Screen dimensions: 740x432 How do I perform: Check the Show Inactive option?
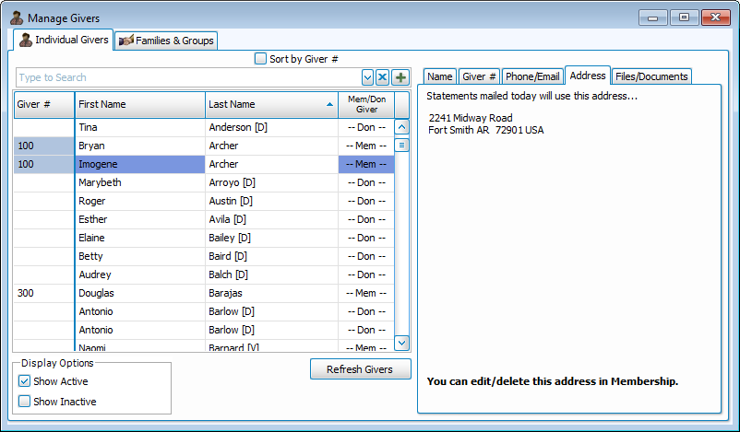[x=25, y=402]
